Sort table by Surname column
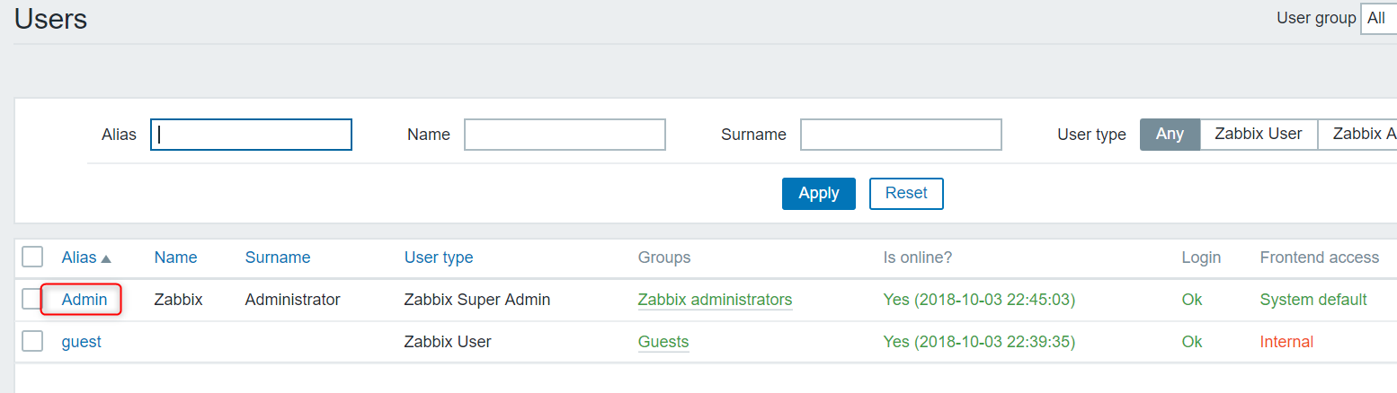The height and width of the screenshot is (393, 1397). 277,258
